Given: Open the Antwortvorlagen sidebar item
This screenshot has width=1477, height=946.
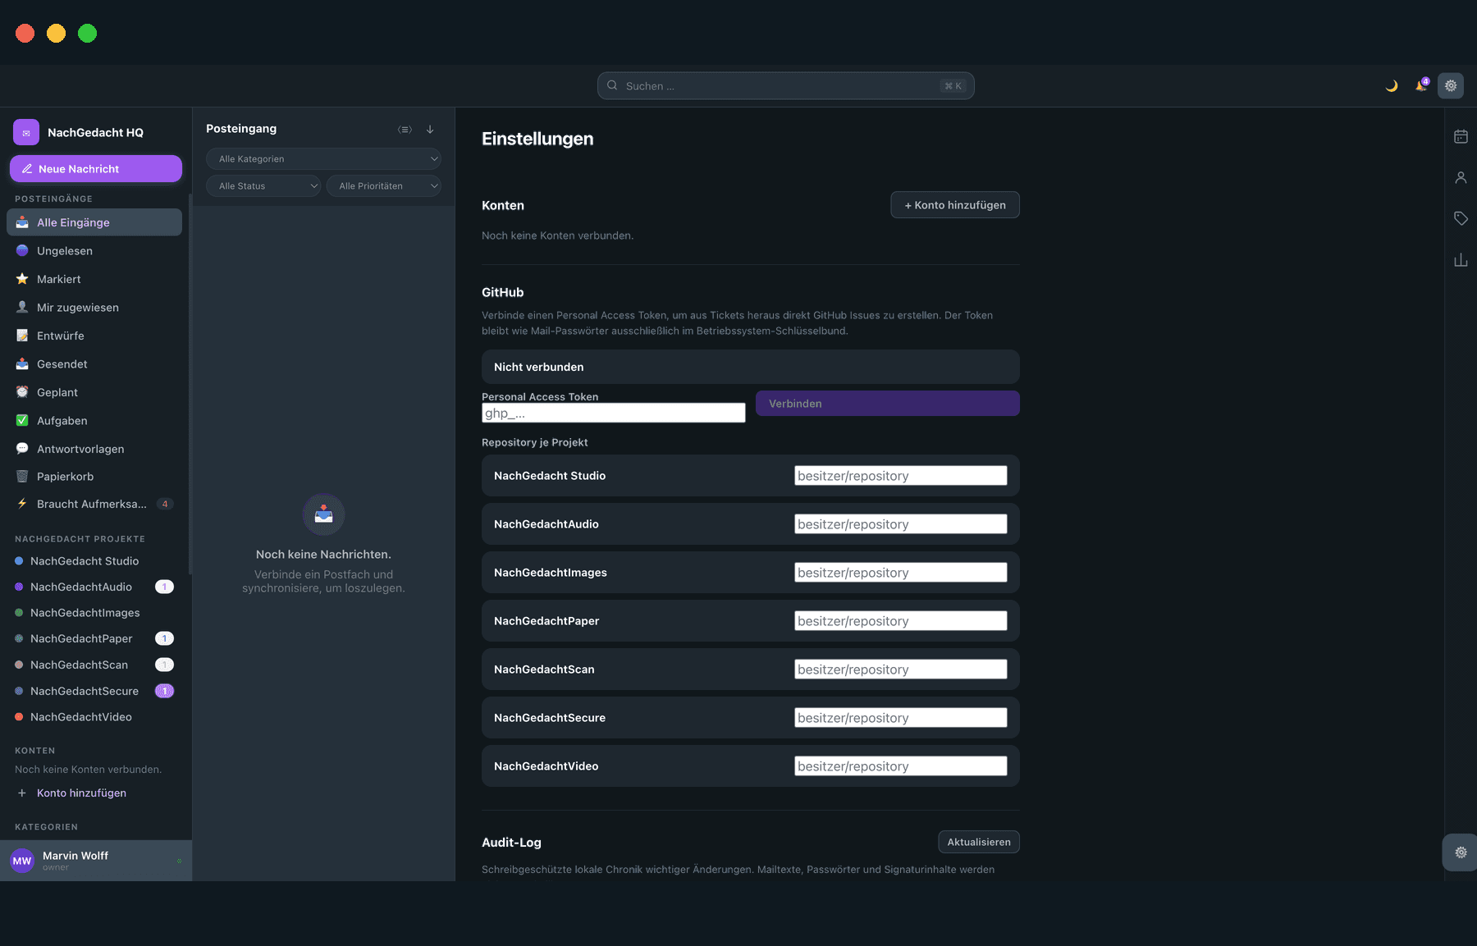Looking at the screenshot, I should click(x=94, y=449).
